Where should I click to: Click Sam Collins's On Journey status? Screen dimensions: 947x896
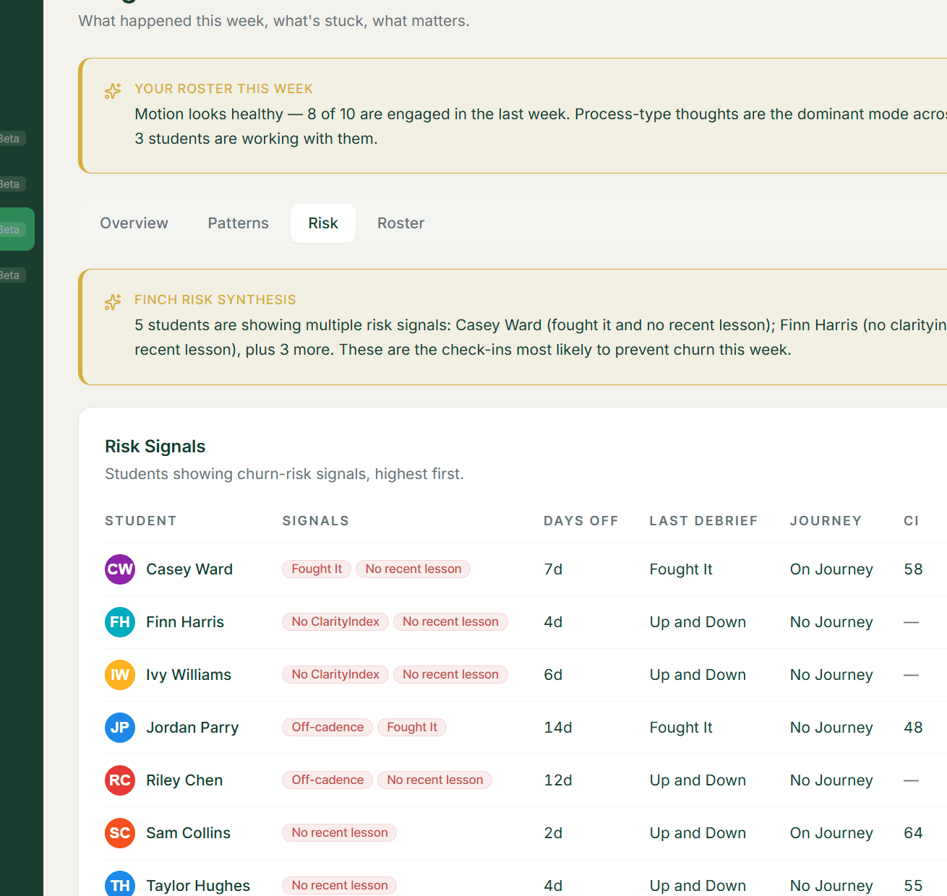pyautogui.click(x=831, y=833)
